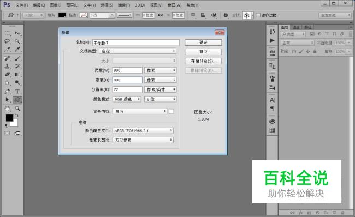Viewport: 355px width, 217px height.
Task: Select the History Brush tool
Action: click(x=17, y=67)
